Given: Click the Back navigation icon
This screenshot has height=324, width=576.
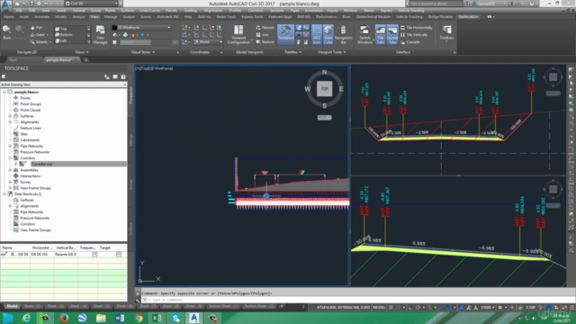Looking at the screenshot, I should coord(6,32).
